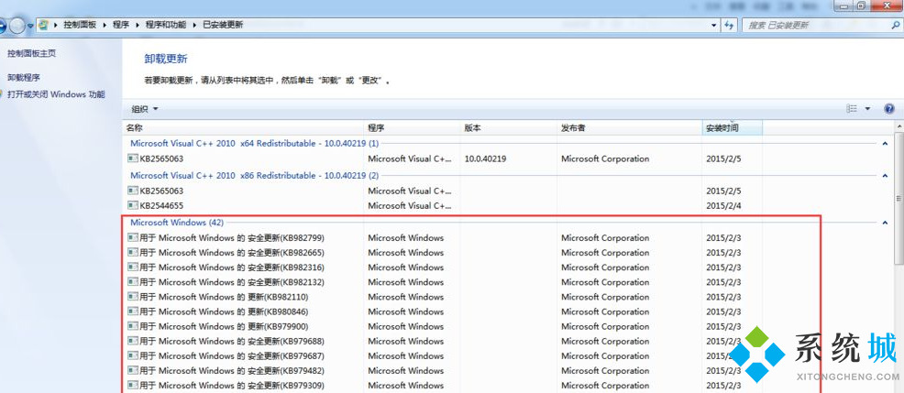Select security update KB982665

click(444, 253)
